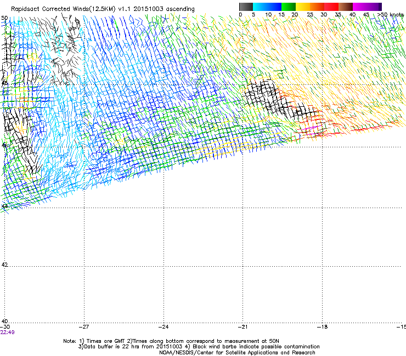The height and width of the screenshot is (356, 406).
Task: Click the legend label 10
Action: click(268, 15)
